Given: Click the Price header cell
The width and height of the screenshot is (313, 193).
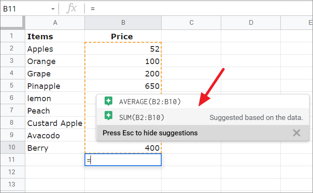Looking at the screenshot, I should (x=123, y=36).
